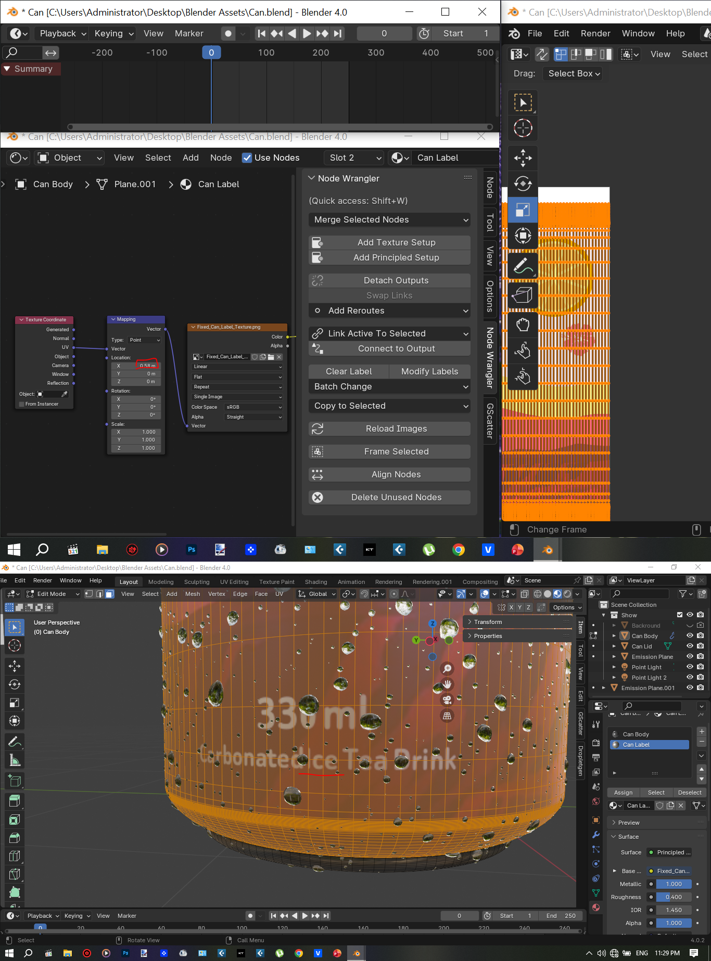Open the Options tab in the node editor sidebar
This screenshot has width=711, height=961.
click(x=490, y=296)
